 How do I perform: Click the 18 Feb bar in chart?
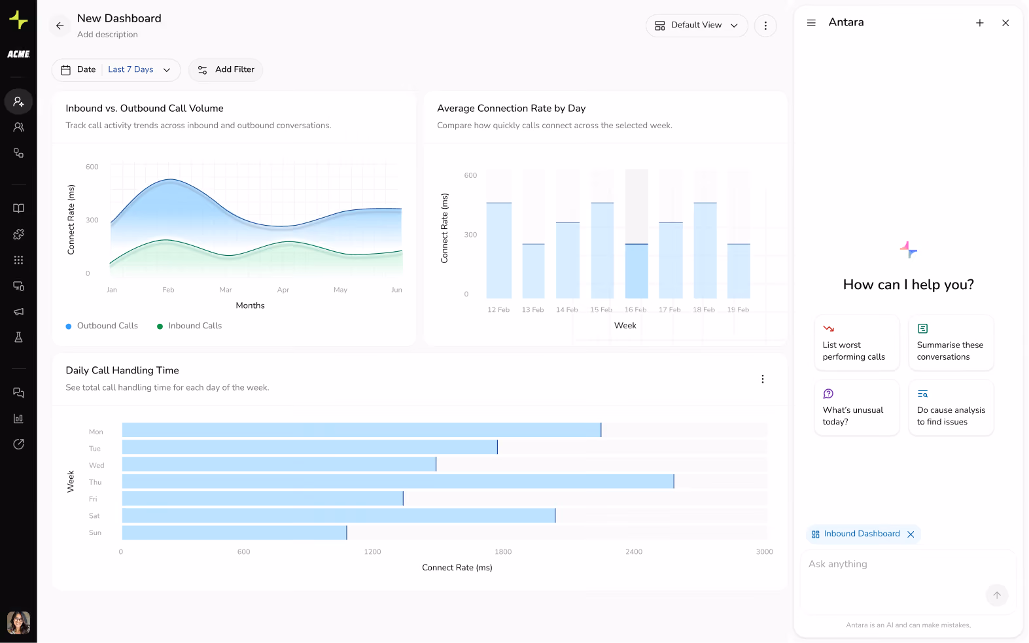tap(705, 251)
